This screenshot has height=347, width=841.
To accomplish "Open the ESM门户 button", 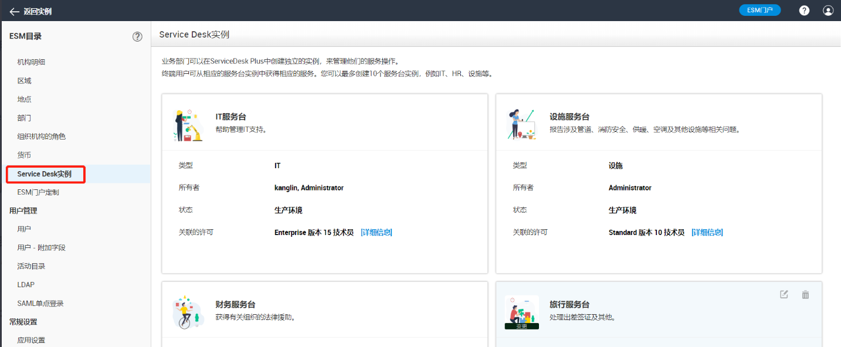I will tap(759, 11).
